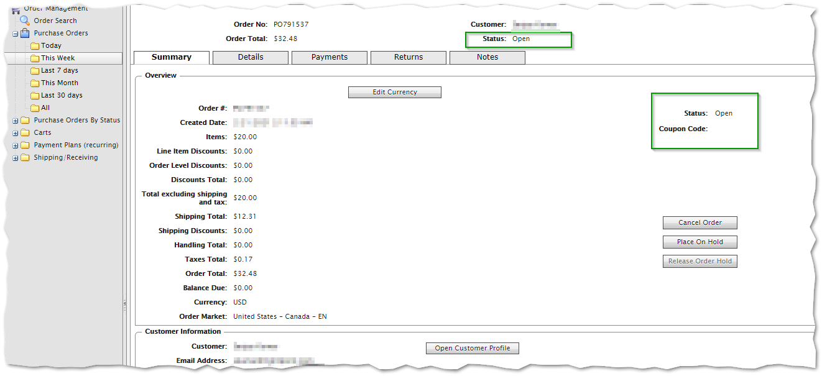Click the Order Management cart icon
The height and width of the screenshot is (376, 822).
click(x=16, y=9)
